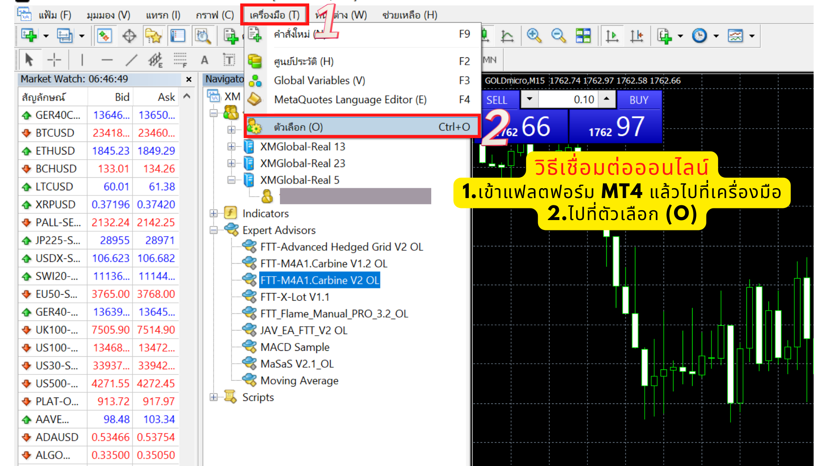Screen dimensions: 828x466
Task: Select the Trendline tool
Action: point(132,60)
